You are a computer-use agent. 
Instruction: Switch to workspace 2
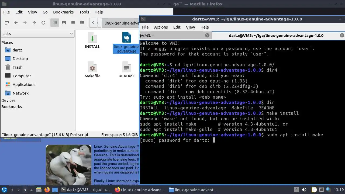18,190
